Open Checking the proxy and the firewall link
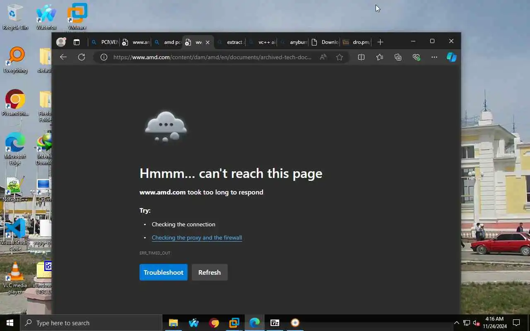The image size is (530, 331). point(197,237)
